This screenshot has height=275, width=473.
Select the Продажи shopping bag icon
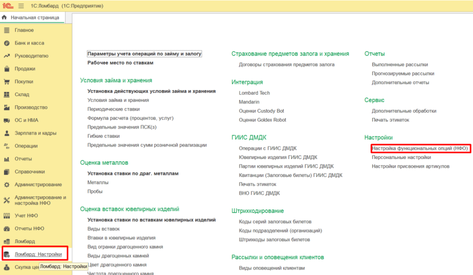tap(6, 69)
